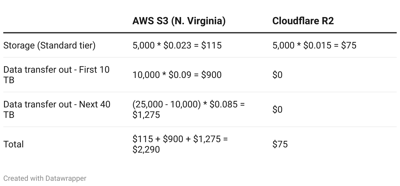Select the "Data transfer out - First 10 TB" label
The height and width of the screenshot is (186, 400).
pos(56,75)
